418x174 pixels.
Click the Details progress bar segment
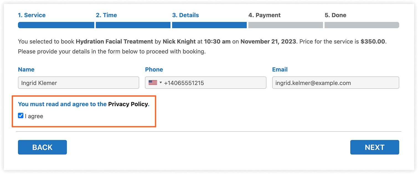[209, 25]
